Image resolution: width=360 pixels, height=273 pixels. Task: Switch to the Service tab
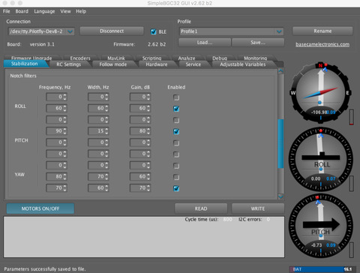[x=193, y=64]
